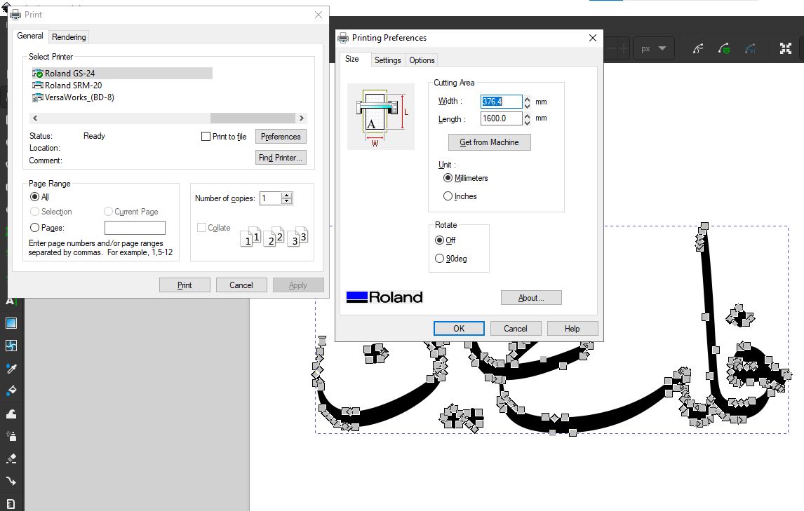This screenshot has width=804, height=511.
Task: Select the Pages radio button
Action: pyautogui.click(x=35, y=228)
